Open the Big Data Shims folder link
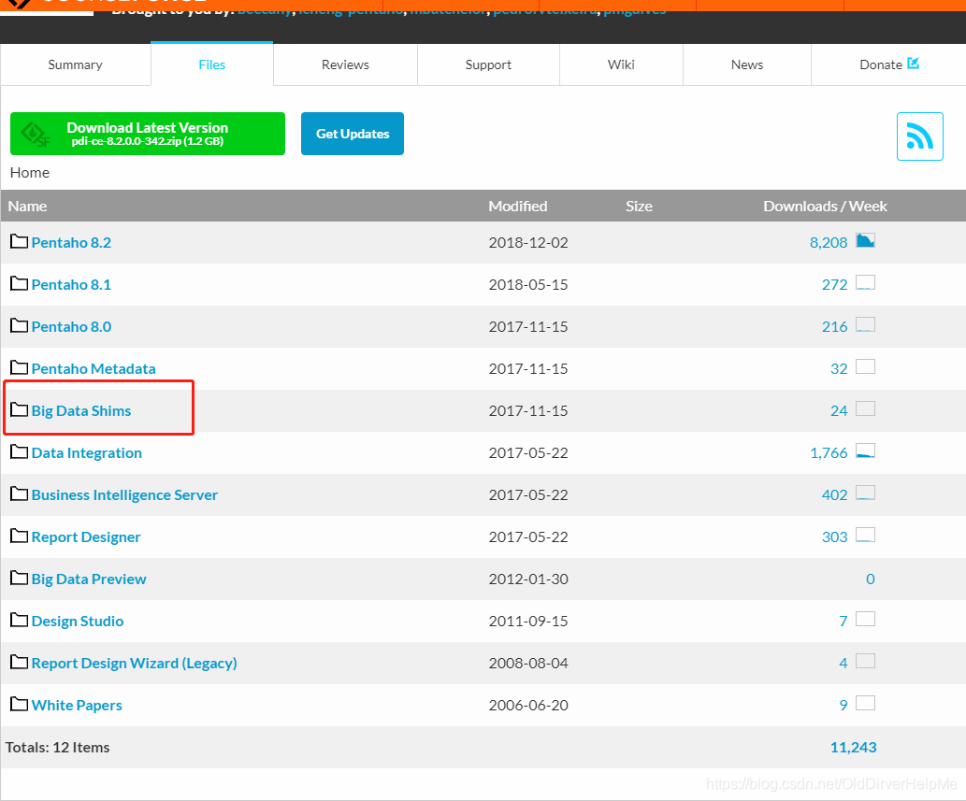Screen dimensions: 966x801 coord(81,410)
